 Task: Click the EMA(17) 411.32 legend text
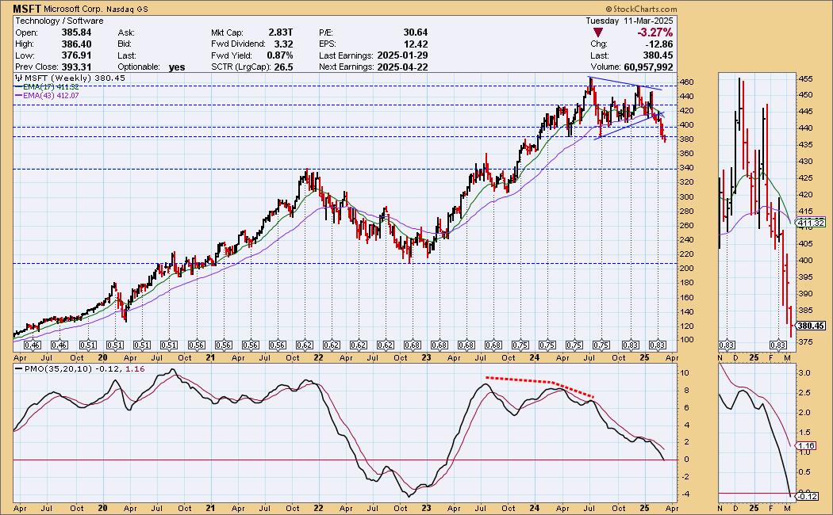[x=51, y=87]
